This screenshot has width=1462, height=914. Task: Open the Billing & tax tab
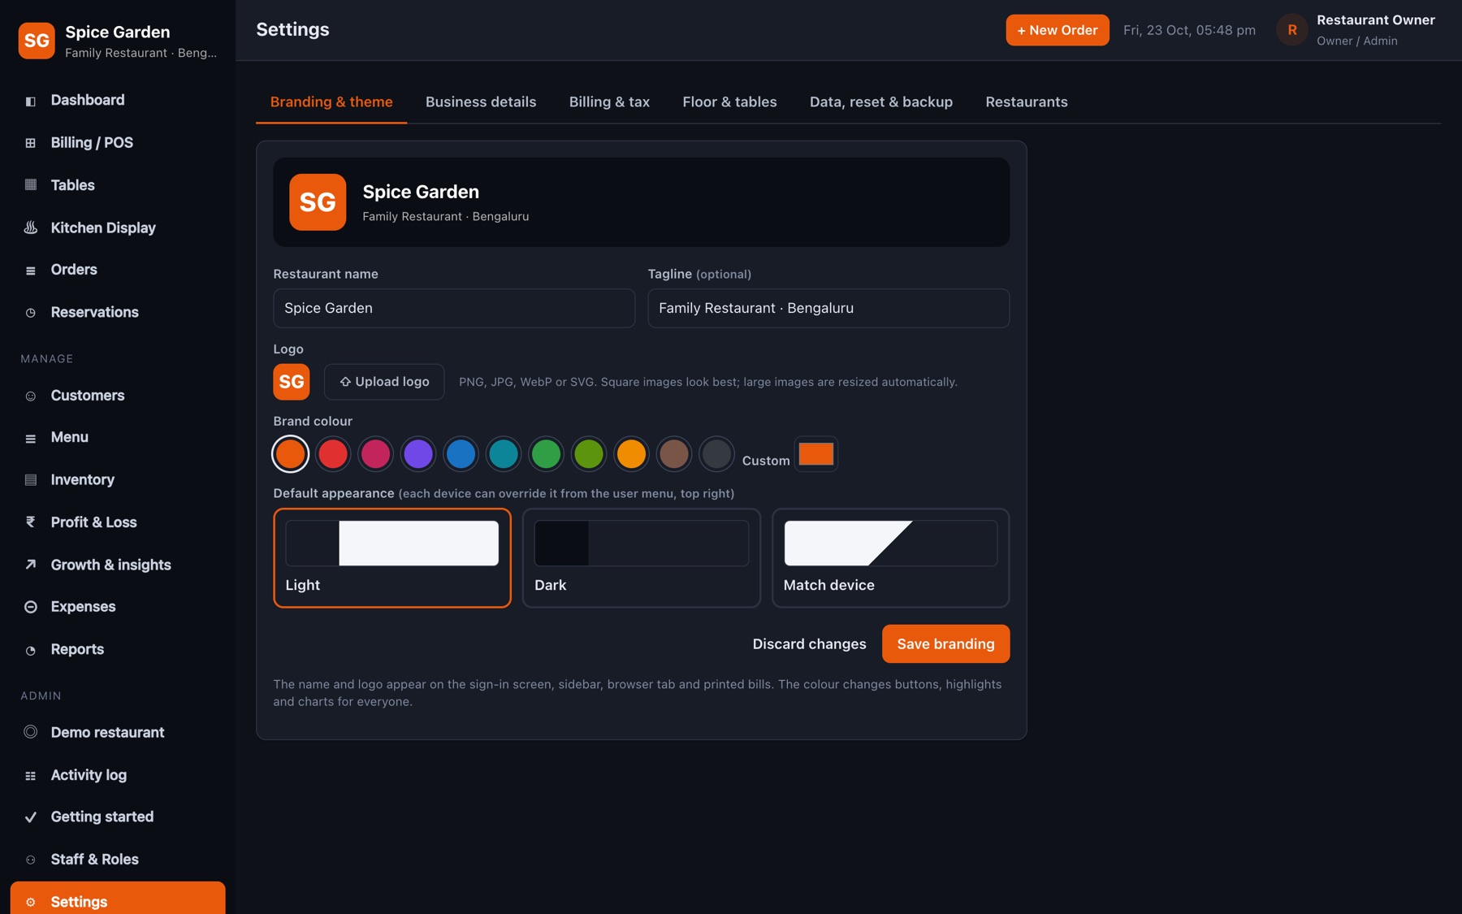click(609, 102)
